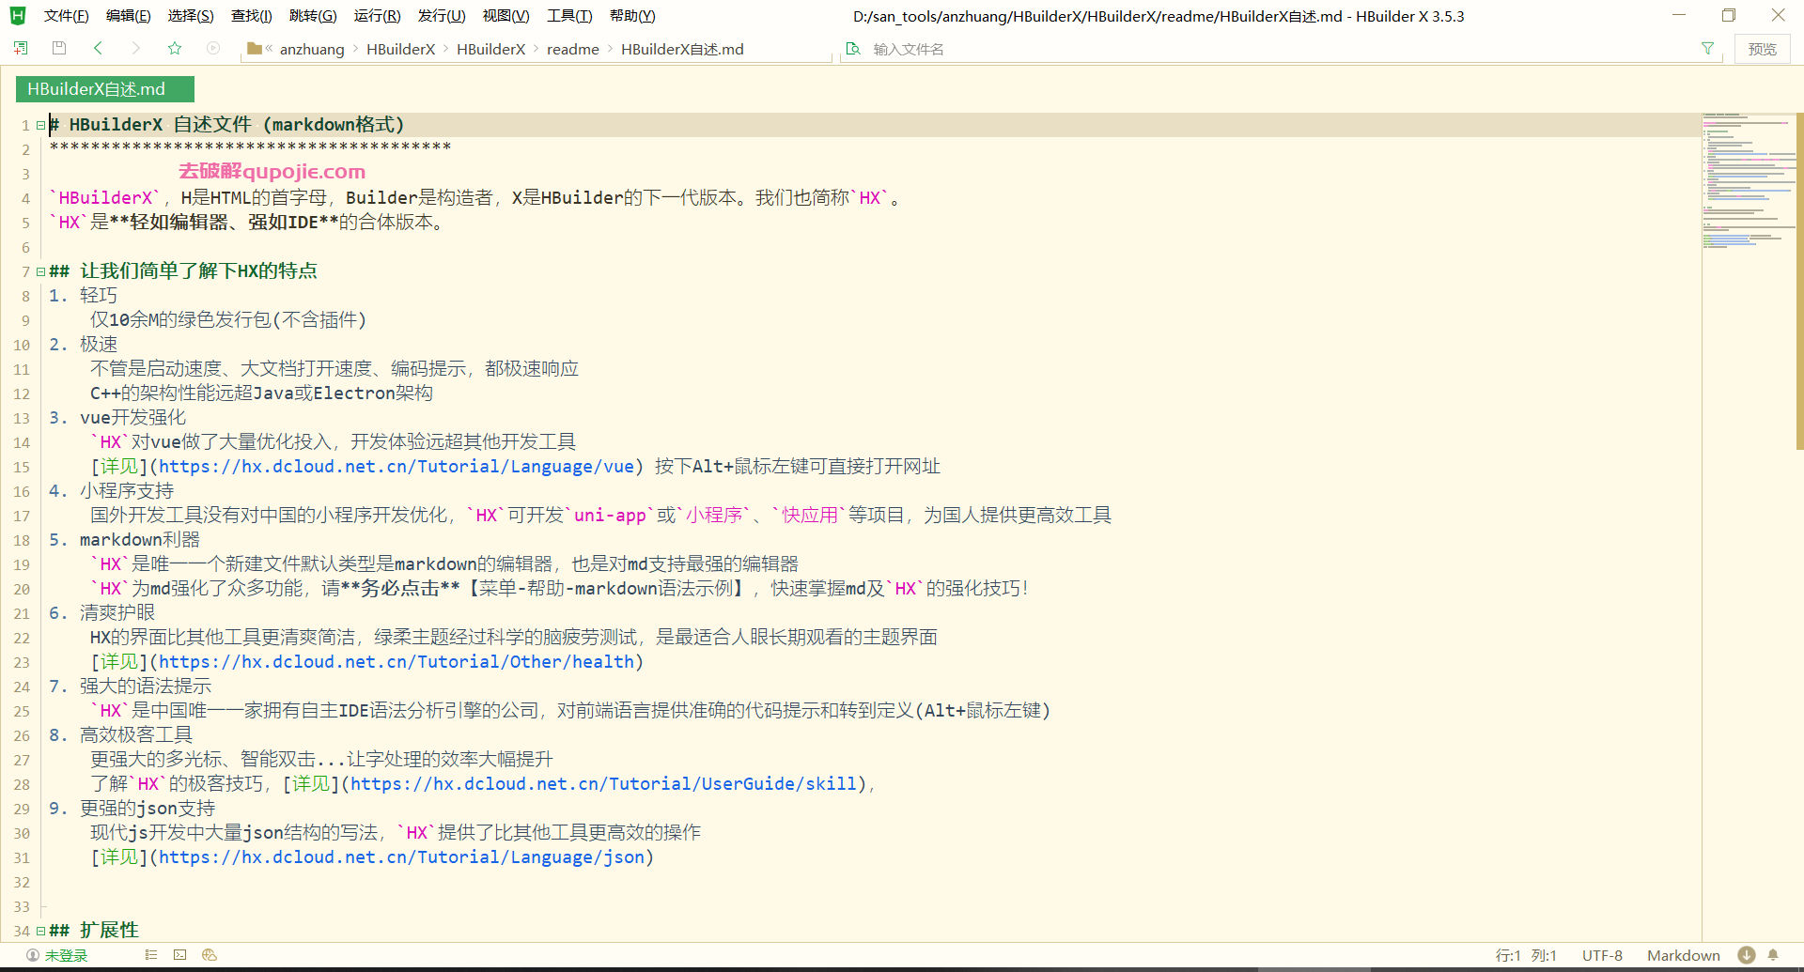Screen dimensions: 1804x972
Task: Open the terminal icon in status bar
Action: (180, 955)
